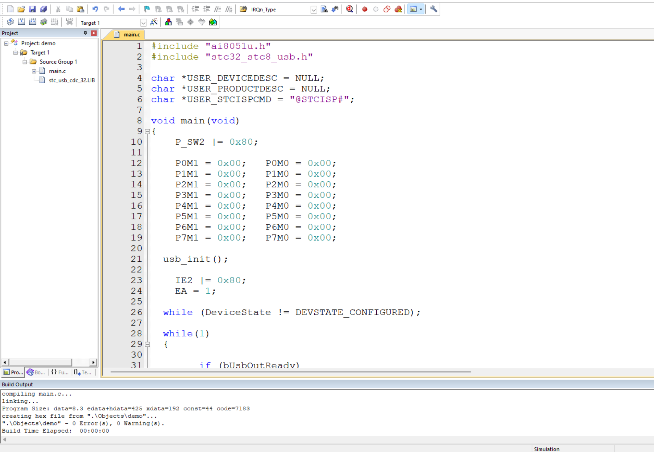
Task: Toggle the window layout button
Action: click(x=413, y=9)
